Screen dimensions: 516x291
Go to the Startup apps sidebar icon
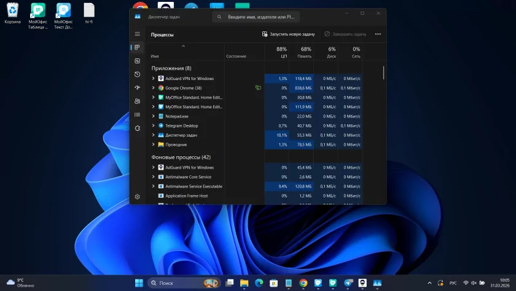click(137, 88)
